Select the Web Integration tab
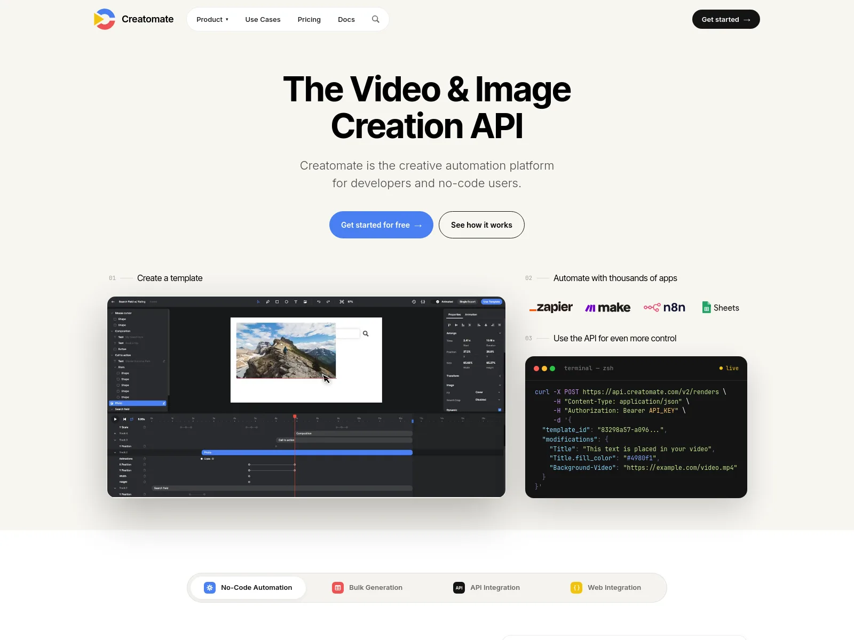This screenshot has width=854, height=640. pyautogui.click(x=606, y=588)
